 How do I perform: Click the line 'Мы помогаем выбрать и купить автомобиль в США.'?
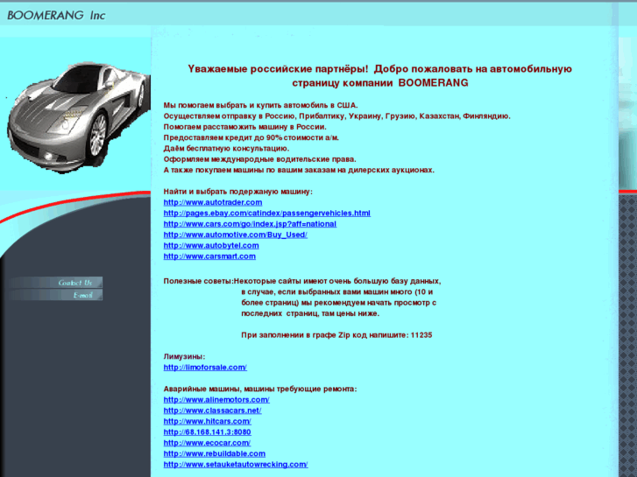260,105
